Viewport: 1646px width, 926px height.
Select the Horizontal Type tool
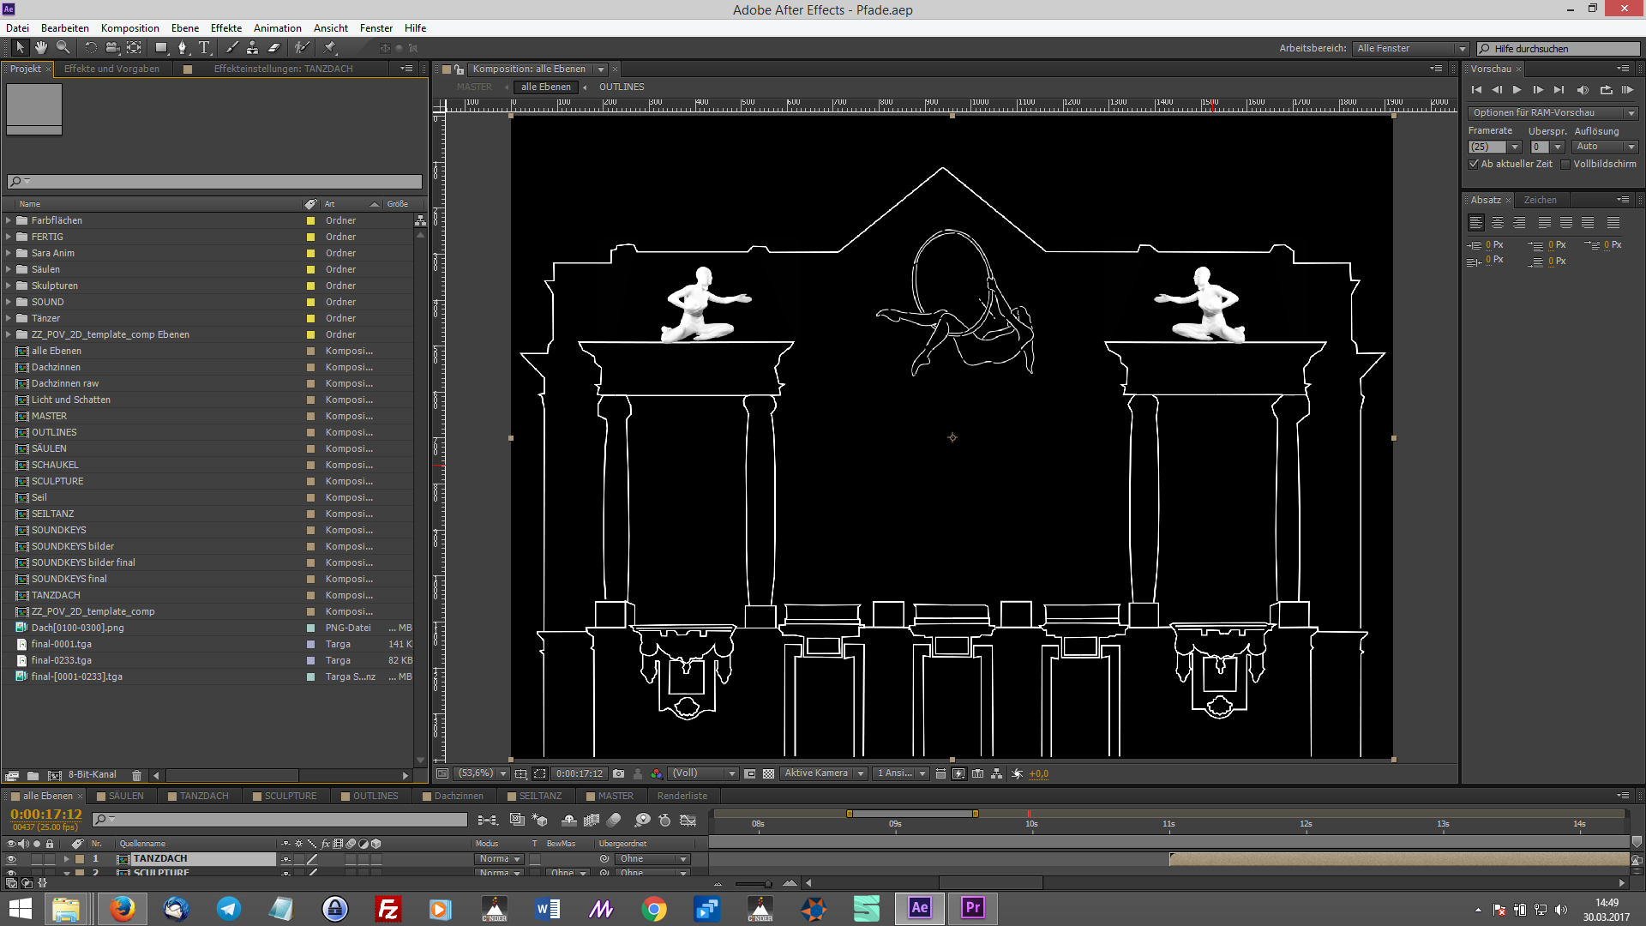[204, 48]
